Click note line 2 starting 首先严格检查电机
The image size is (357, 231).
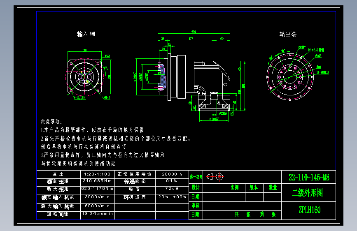[x=115, y=139]
